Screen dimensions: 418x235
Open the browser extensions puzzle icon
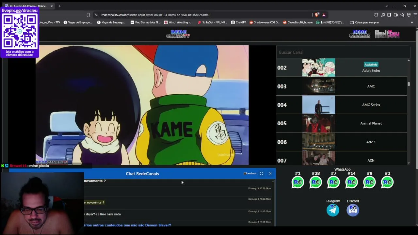click(376, 15)
